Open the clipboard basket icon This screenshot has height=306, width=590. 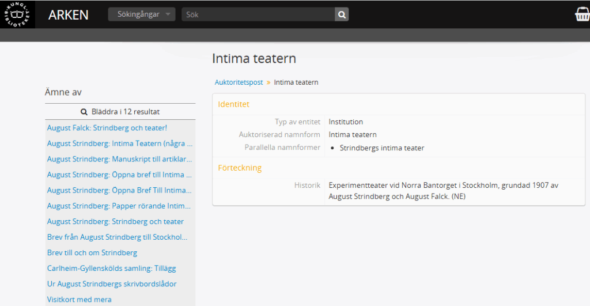click(582, 14)
